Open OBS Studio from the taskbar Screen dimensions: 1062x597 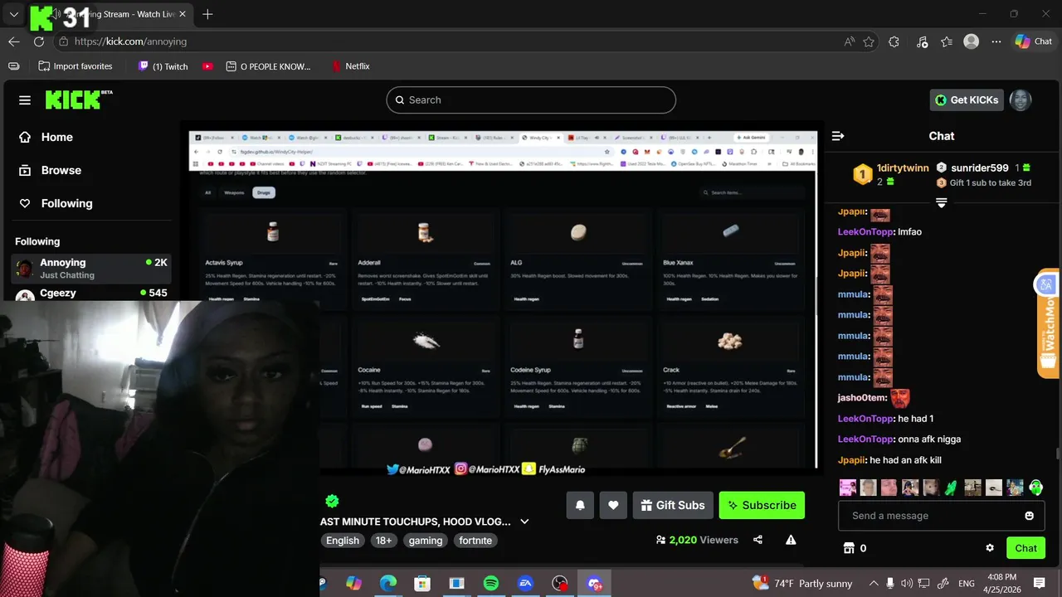[560, 584]
